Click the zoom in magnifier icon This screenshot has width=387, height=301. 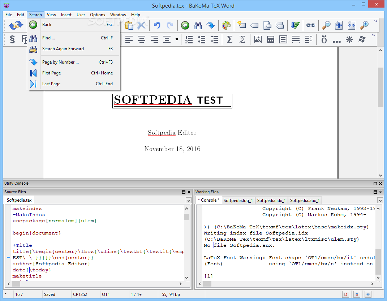pos(364,25)
